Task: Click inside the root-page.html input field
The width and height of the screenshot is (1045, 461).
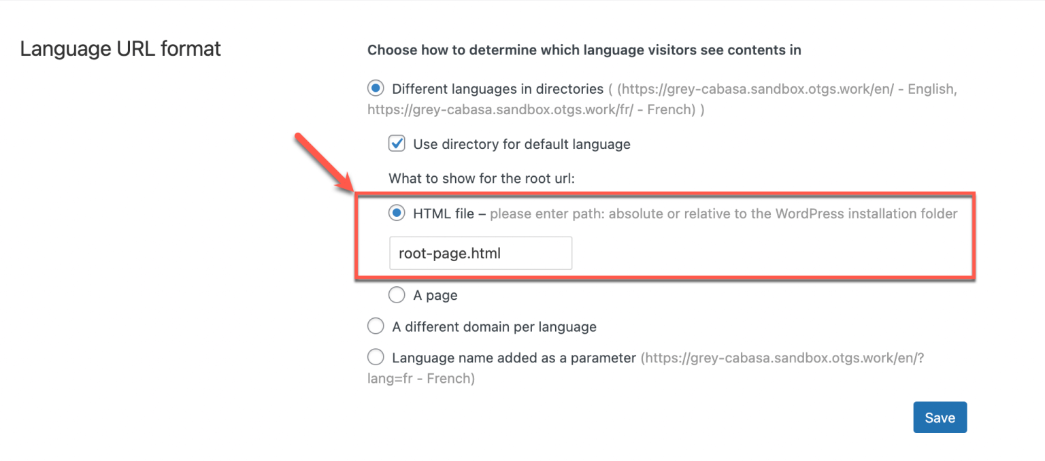Action: (480, 252)
